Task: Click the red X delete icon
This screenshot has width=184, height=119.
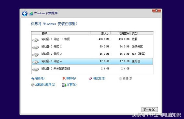Action: point(64,79)
